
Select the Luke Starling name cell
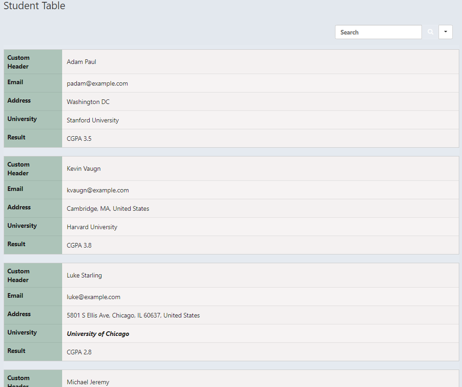84,275
